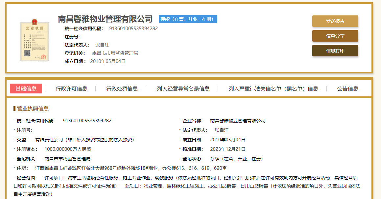
Task: Click the 核准日期 value 2023年12月21日
Action: tap(228, 149)
